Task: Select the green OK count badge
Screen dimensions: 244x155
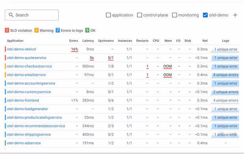Action: coord(87,30)
